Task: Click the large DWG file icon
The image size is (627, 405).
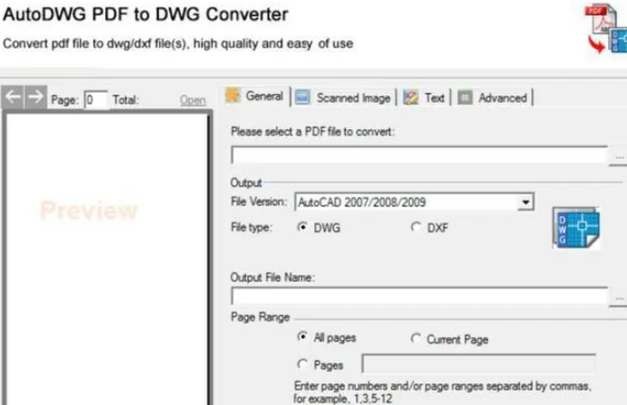Action: click(576, 228)
